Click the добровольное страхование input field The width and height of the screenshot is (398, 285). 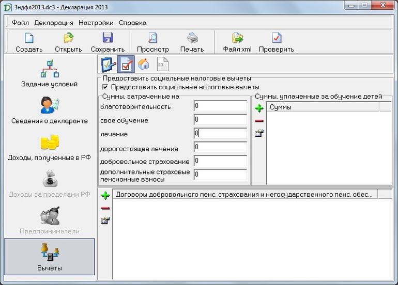point(221,161)
